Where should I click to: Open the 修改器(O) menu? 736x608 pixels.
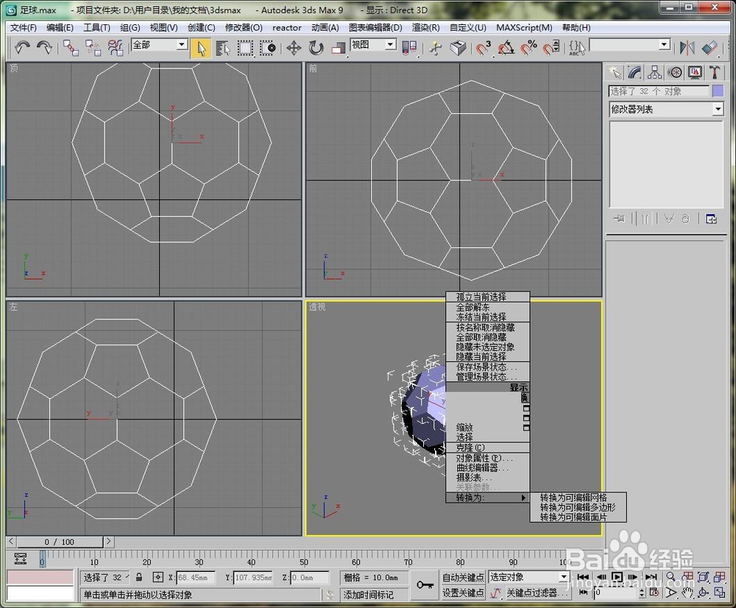tap(244, 28)
